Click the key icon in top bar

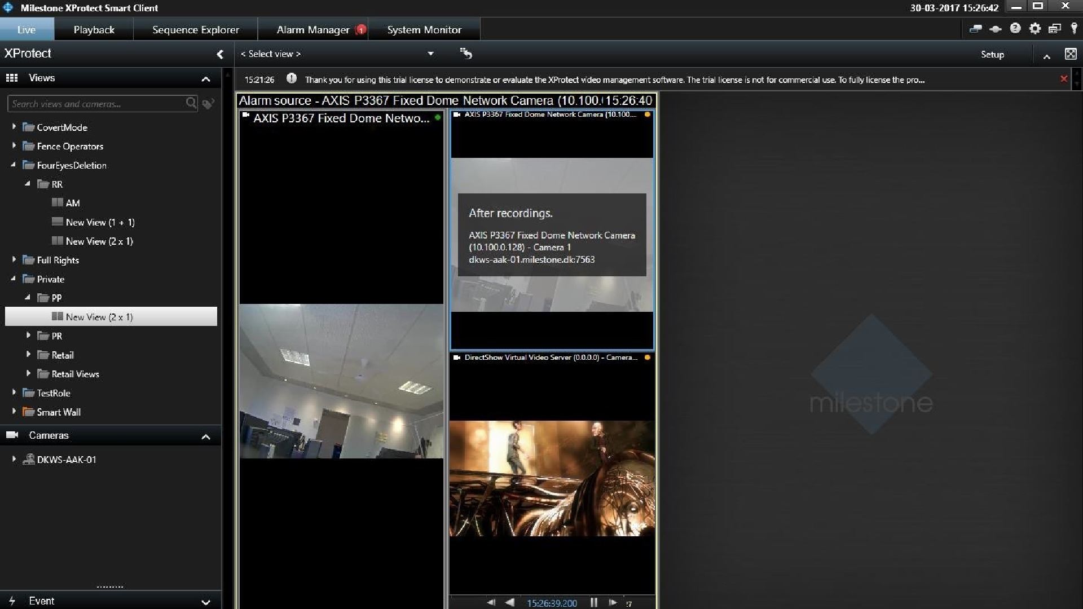(1074, 28)
